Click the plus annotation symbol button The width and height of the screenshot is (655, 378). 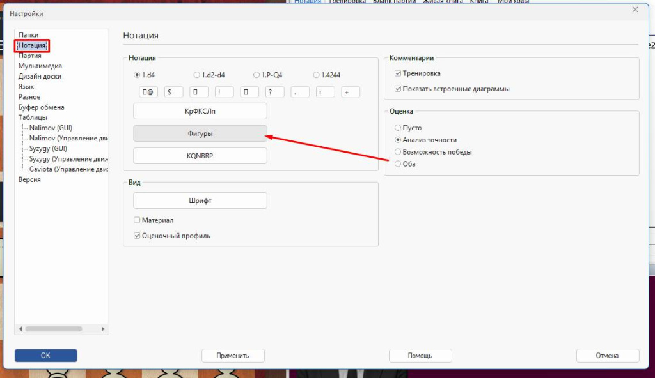click(x=349, y=91)
